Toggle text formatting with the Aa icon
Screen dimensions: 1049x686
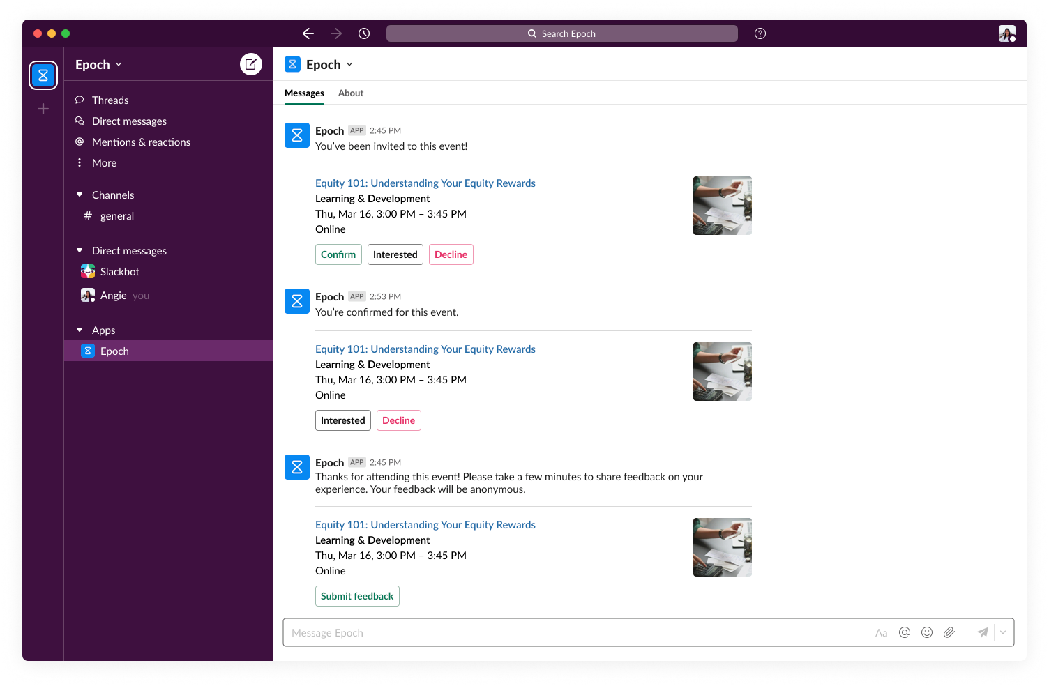tap(882, 633)
